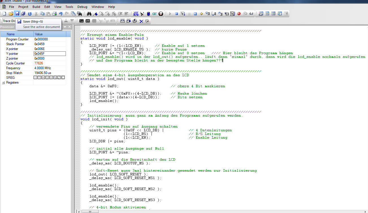This screenshot has width=368, height=213.
Task: Toggle the SREG T flag box
Action: [x=39, y=77]
